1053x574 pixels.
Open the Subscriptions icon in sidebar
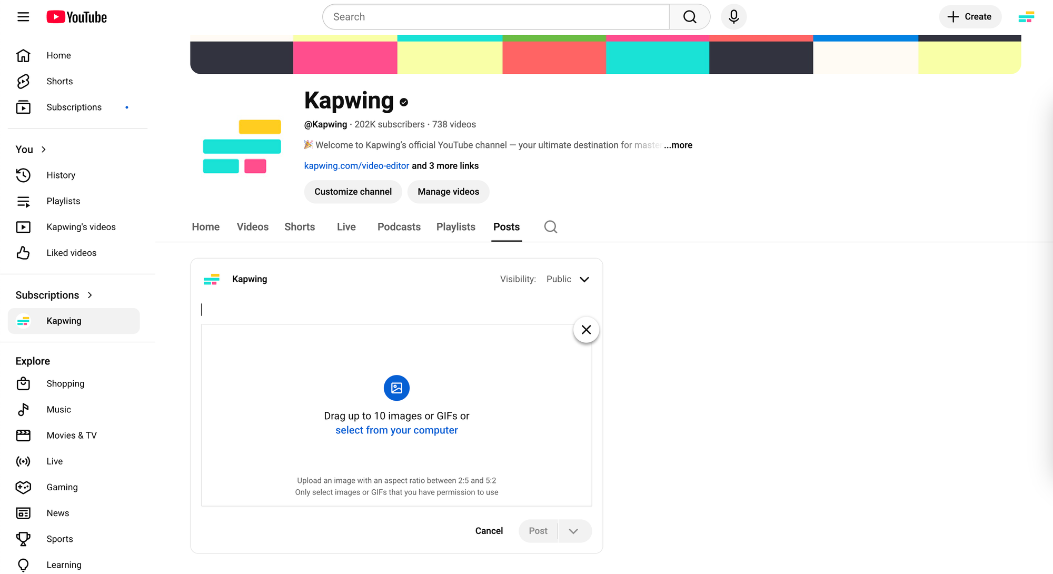coord(23,107)
